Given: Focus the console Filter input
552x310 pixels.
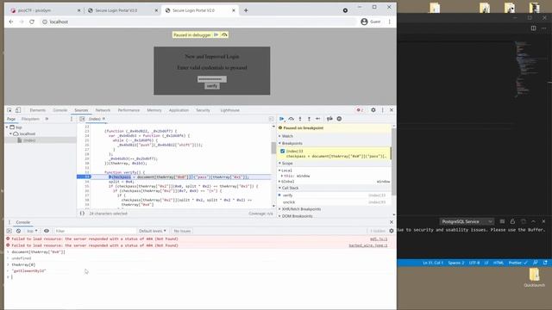Looking at the screenshot, I should point(94,231).
